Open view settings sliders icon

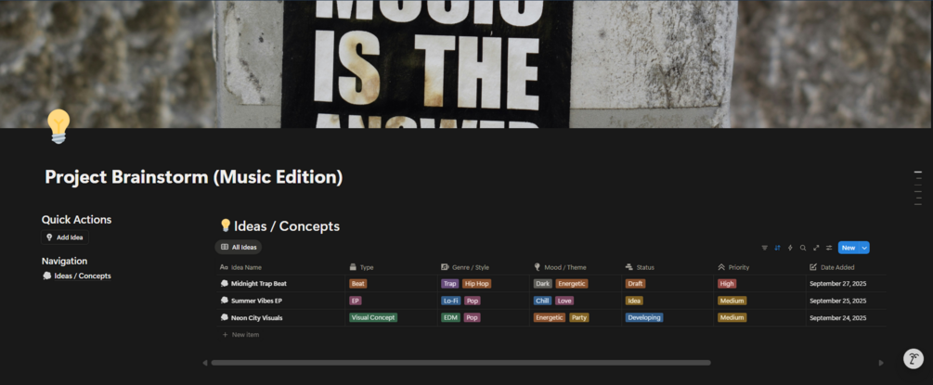pyautogui.click(x=829, y=248)
